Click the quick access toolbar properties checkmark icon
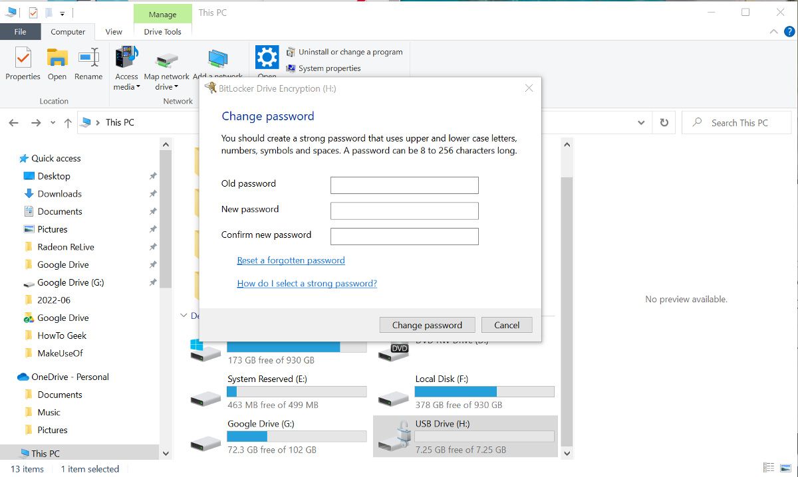The image size is (798, 477). tap(33, 13)
